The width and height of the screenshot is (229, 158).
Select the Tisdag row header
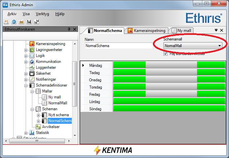pos(97,72)
